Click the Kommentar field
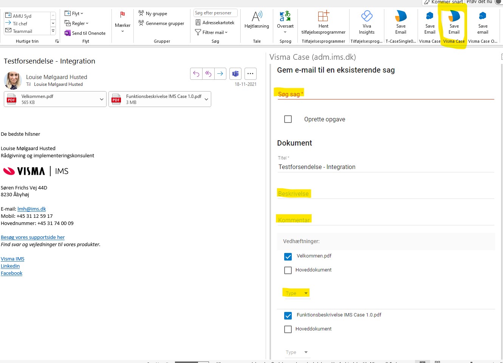503x363 pixels. pos(386,220)
